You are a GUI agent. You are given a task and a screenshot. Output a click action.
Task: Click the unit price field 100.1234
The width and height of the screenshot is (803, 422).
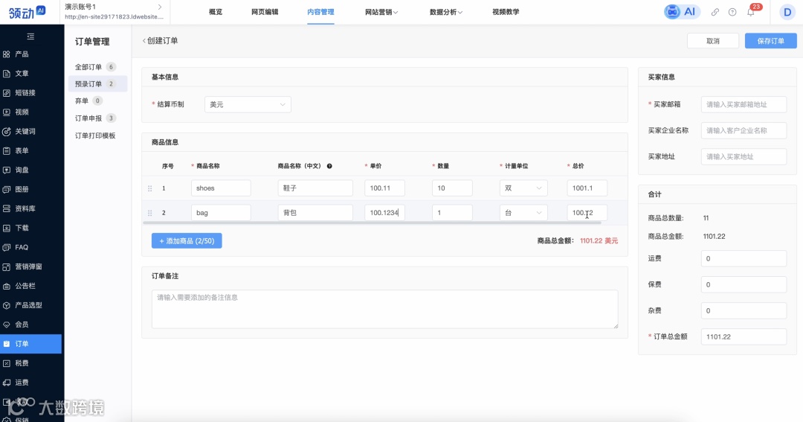click(x=384, y=213)
